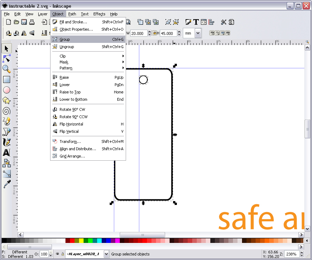The image size is (312, 260).
Task: Click the Import icon
Action: 44,22
